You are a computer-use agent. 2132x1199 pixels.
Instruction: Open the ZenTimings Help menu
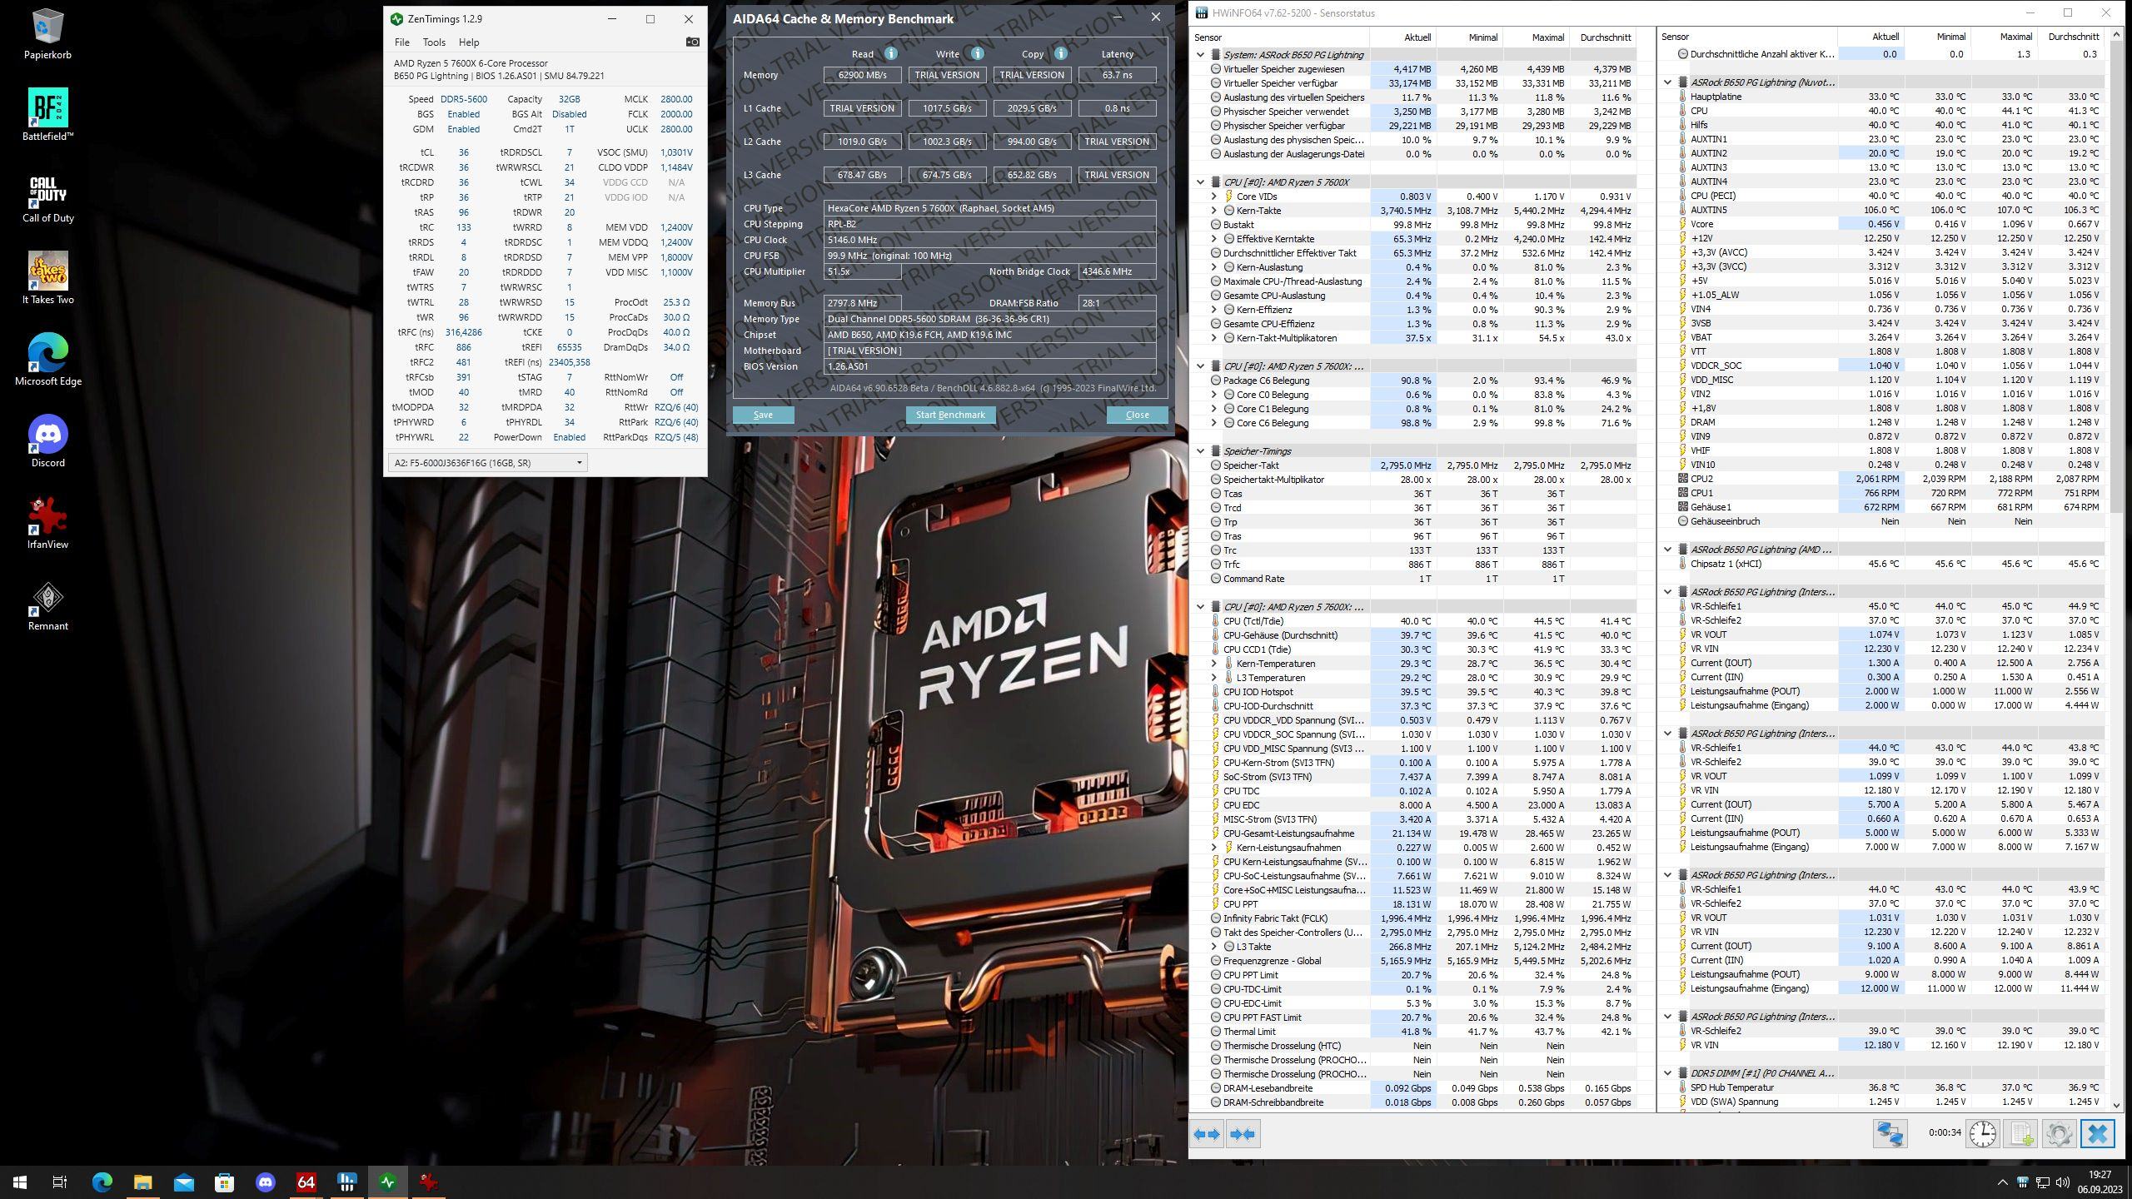469,42
